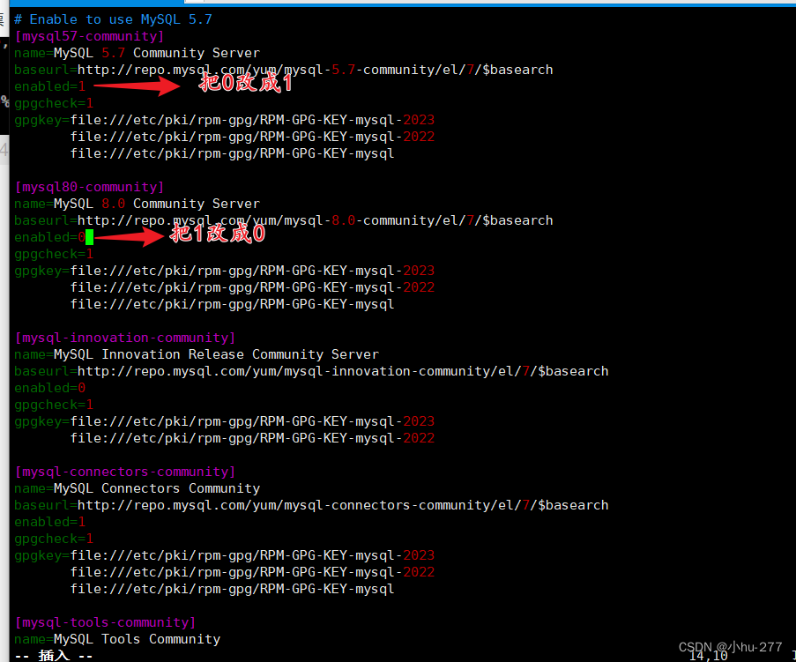Select the [mysql80-community] section header
796x662 pixels.
(89, 188)
